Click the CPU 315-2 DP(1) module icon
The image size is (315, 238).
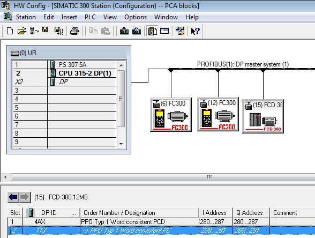(53, 73)
